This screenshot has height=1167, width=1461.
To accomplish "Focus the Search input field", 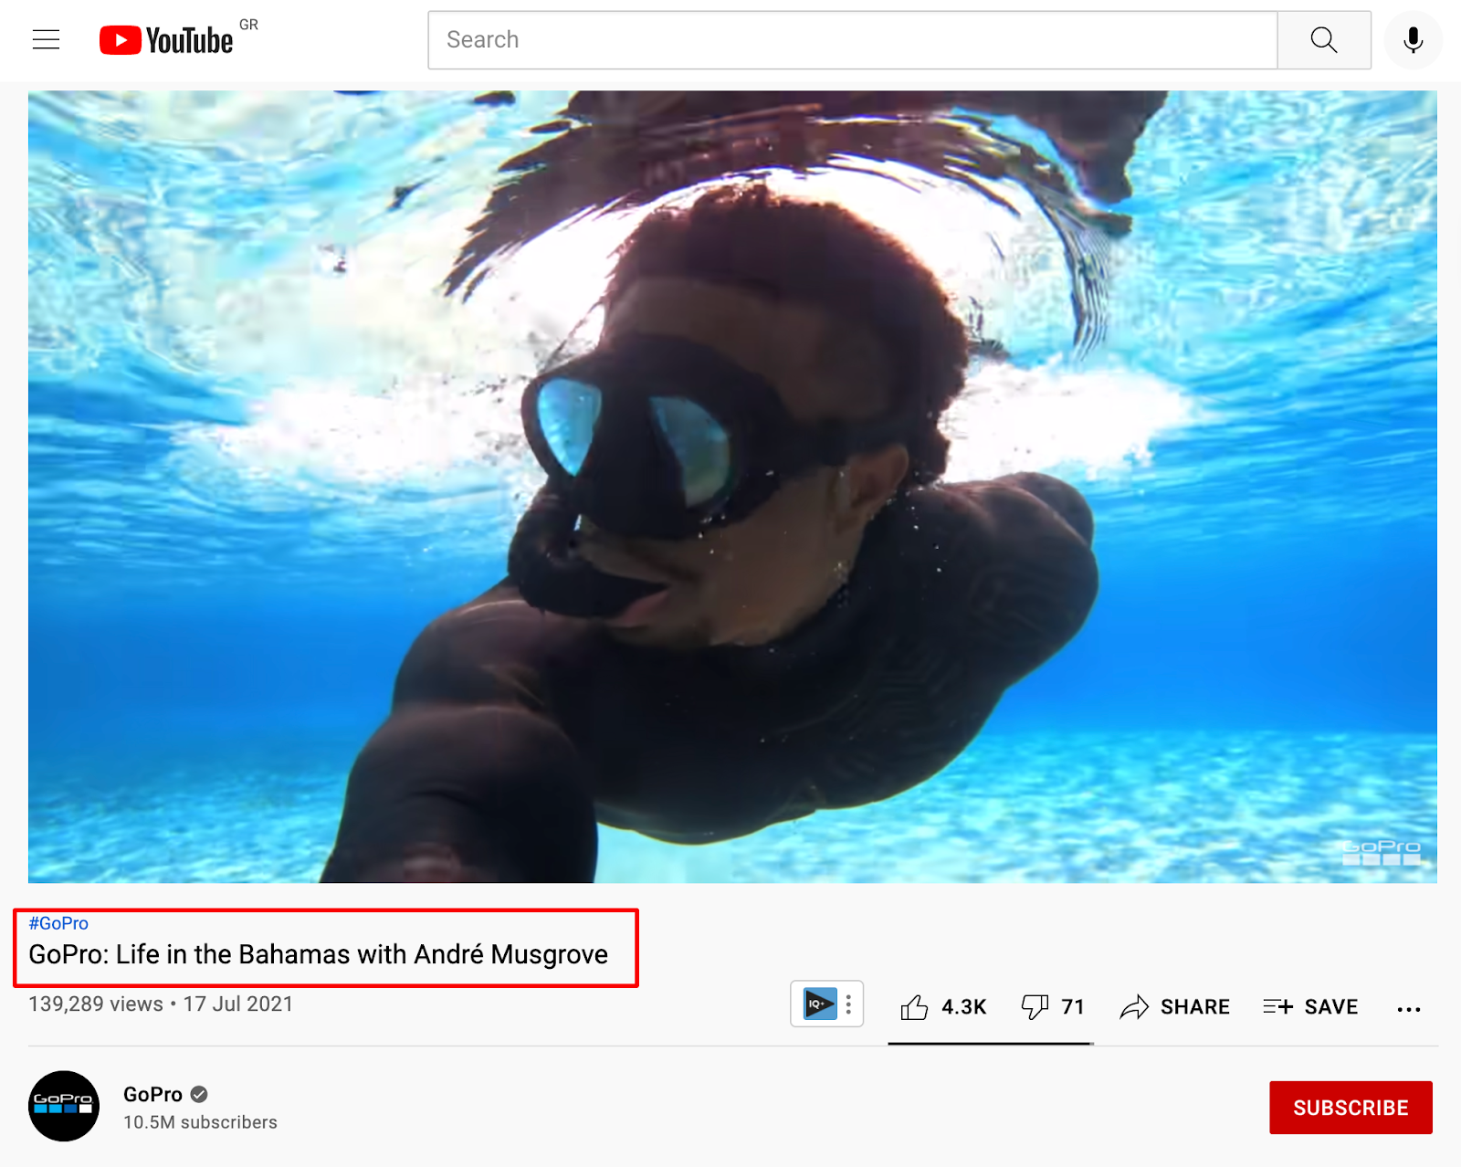I will (853, 40).
